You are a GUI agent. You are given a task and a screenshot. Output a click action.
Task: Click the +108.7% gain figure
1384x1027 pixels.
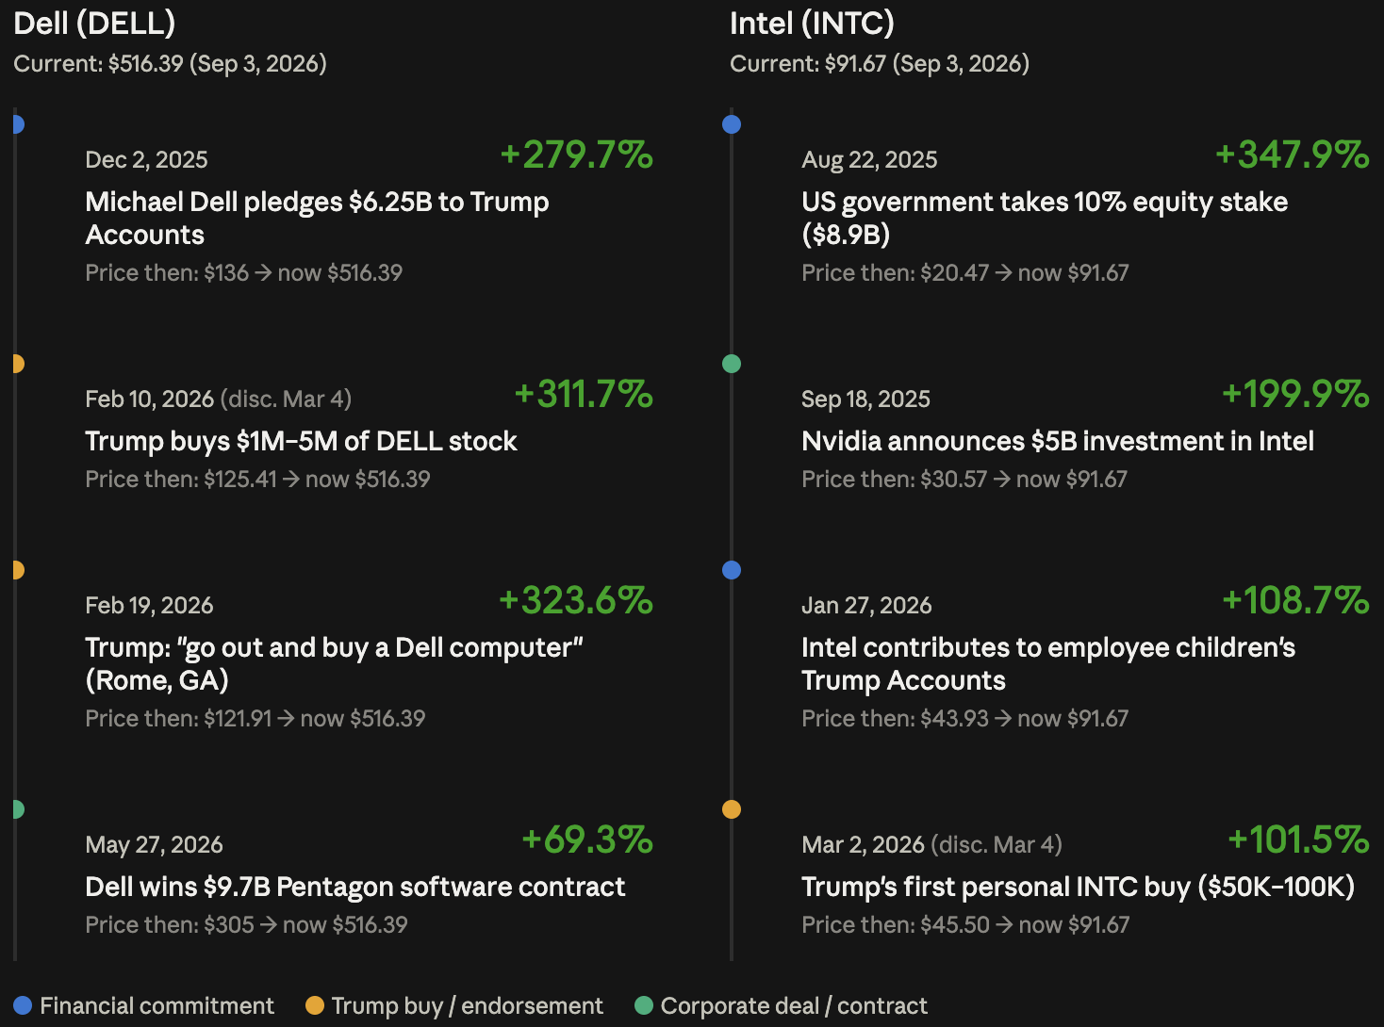pos(1295,600)
